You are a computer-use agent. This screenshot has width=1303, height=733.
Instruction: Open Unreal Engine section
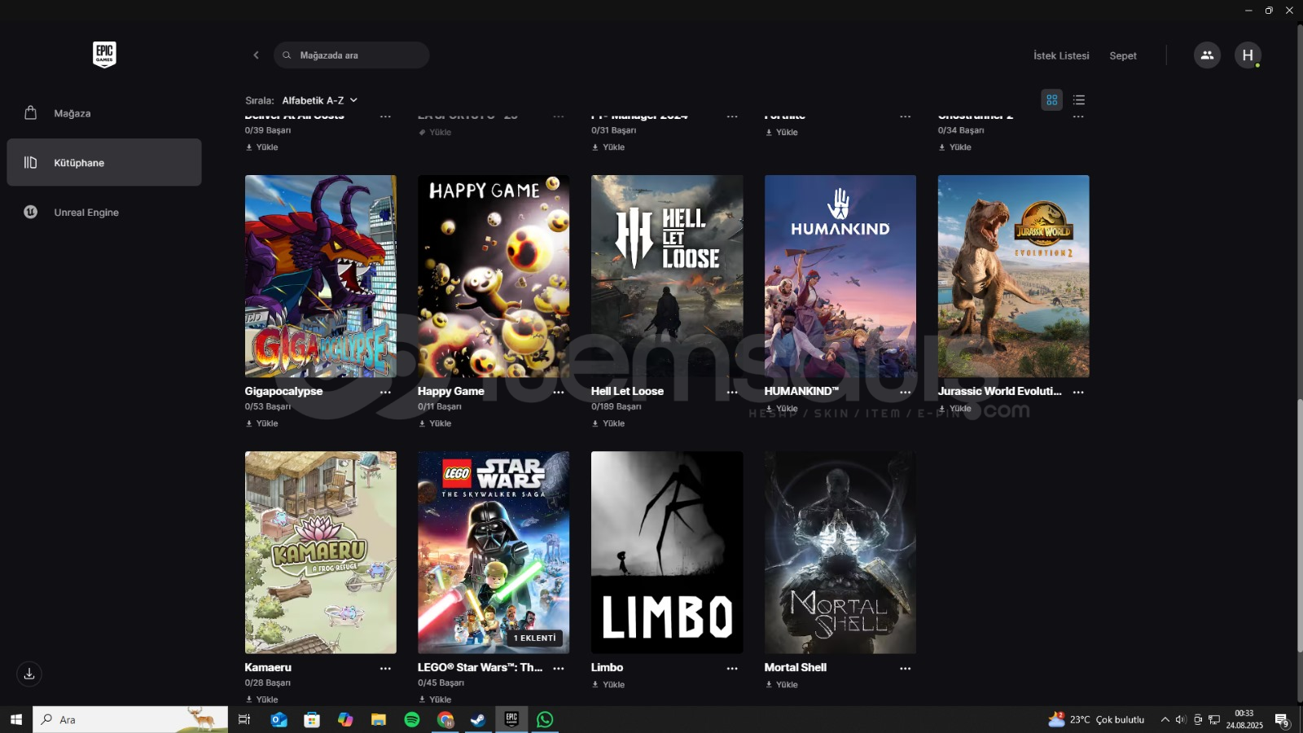104,212
